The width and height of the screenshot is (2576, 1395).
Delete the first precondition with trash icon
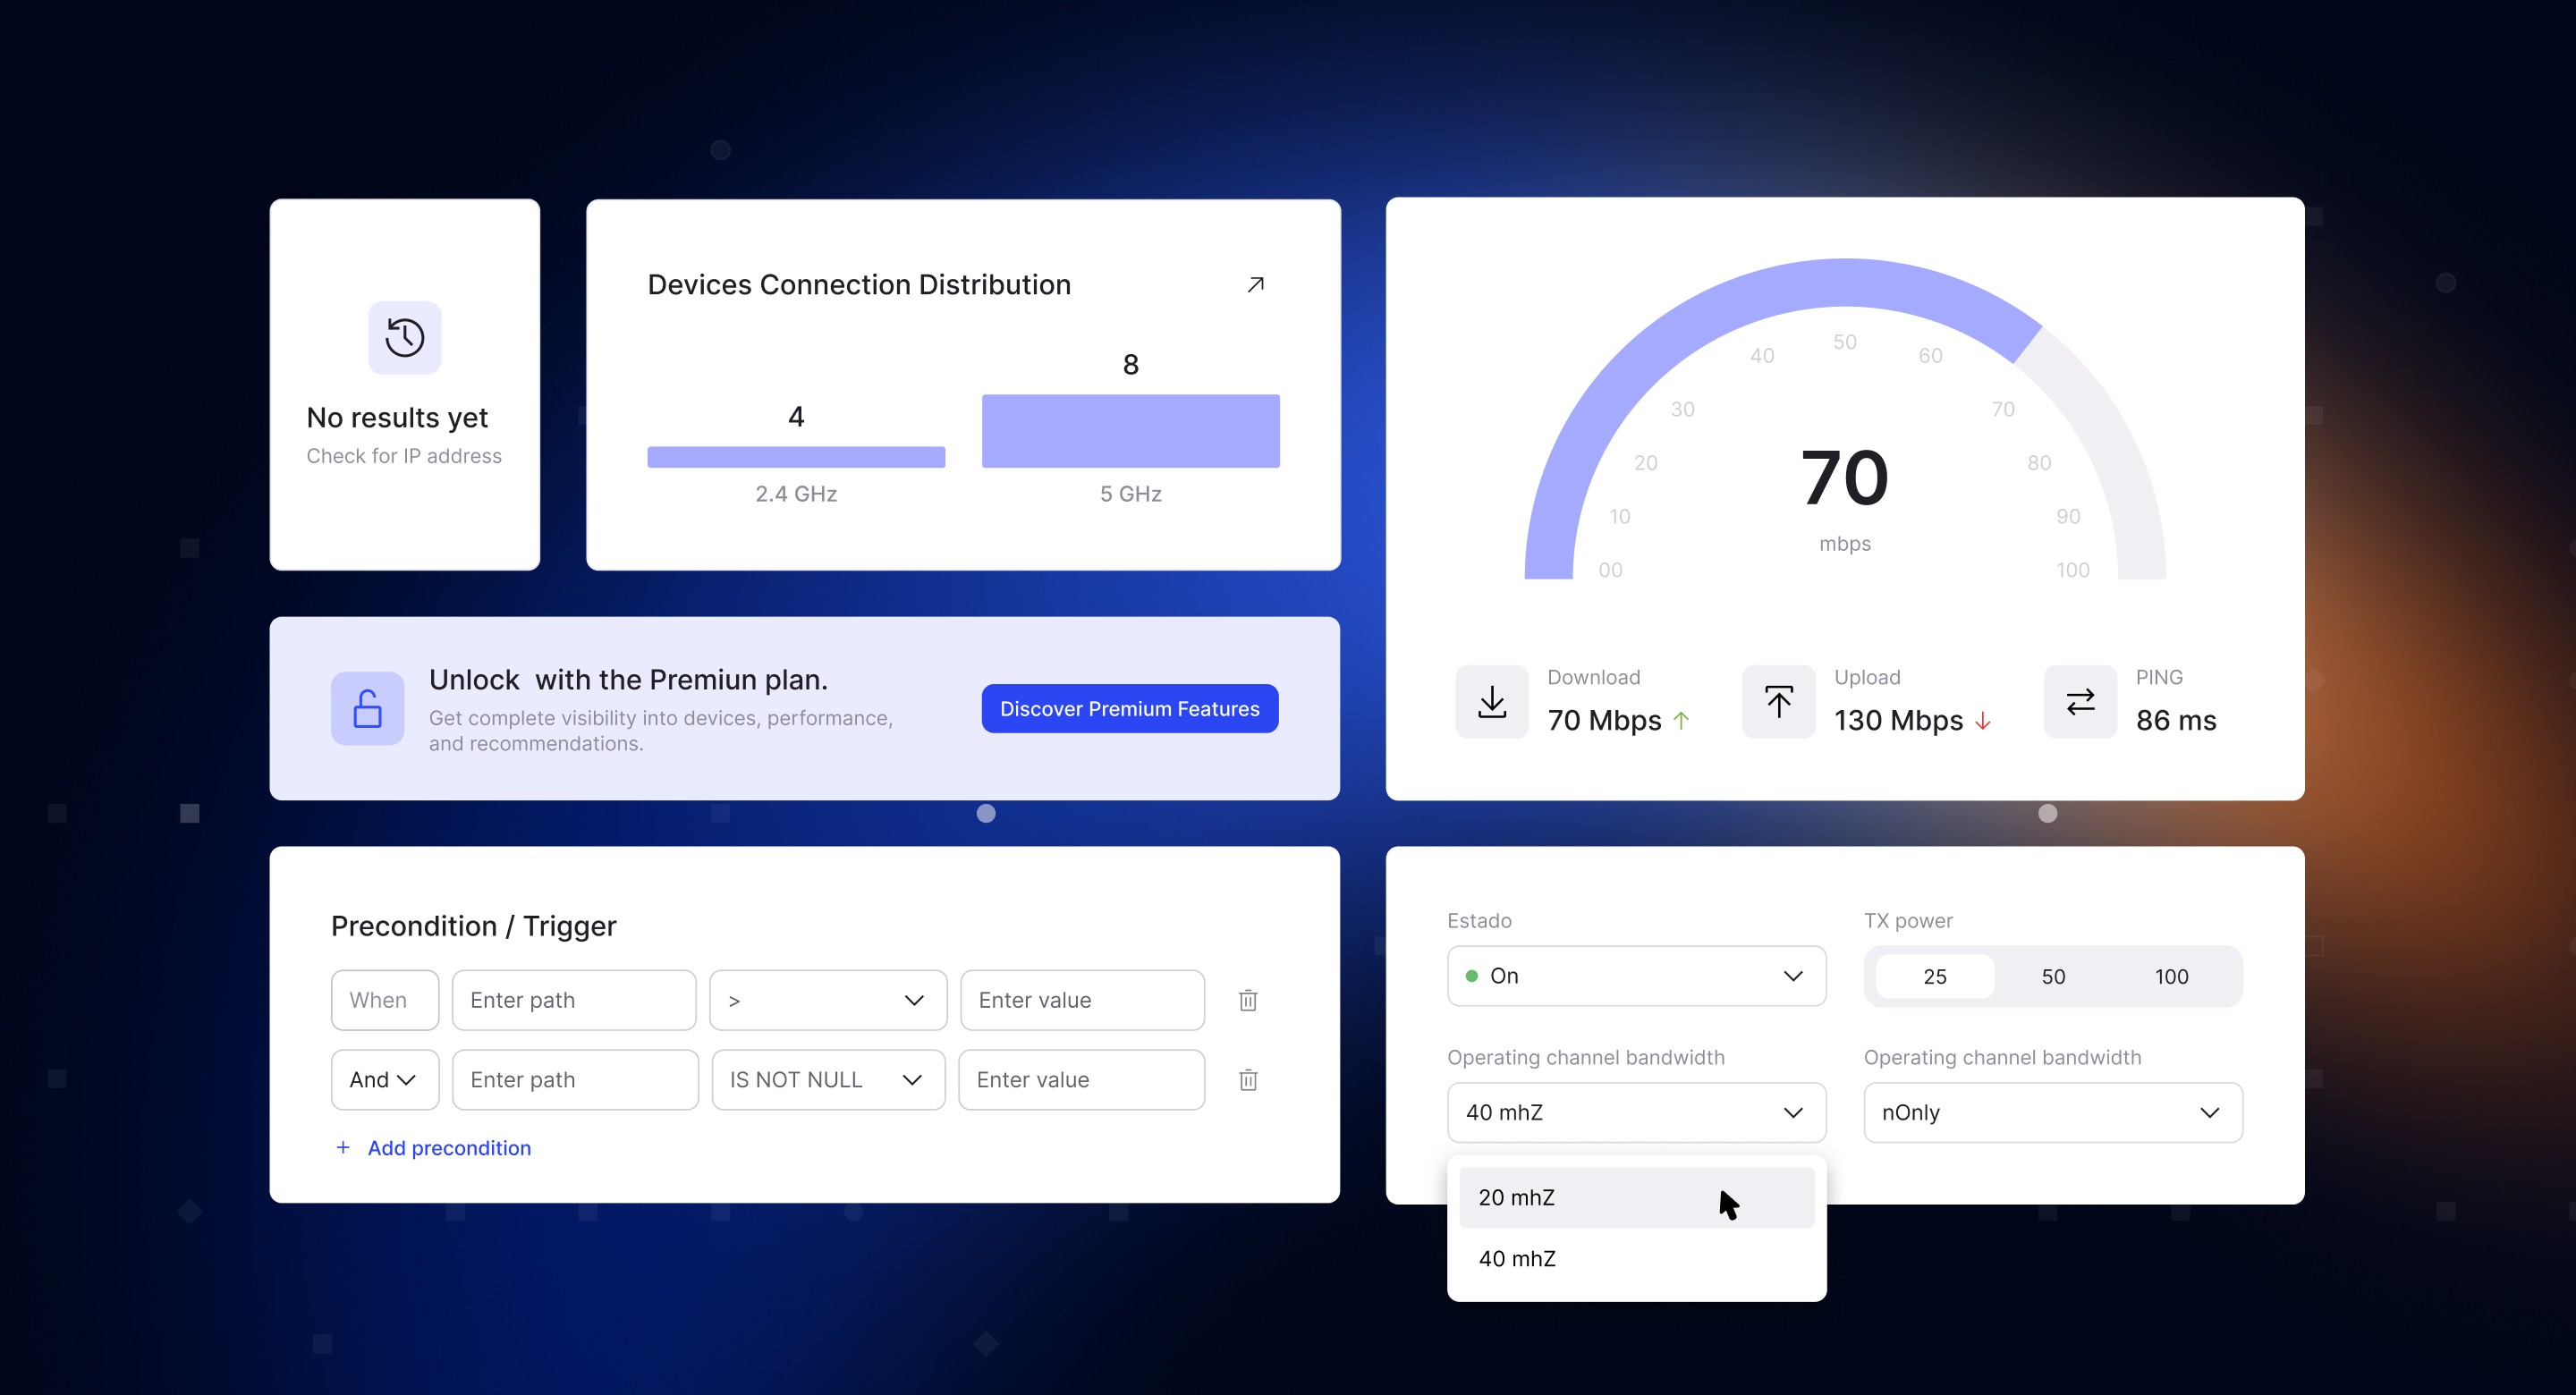tap(1247, 999)
